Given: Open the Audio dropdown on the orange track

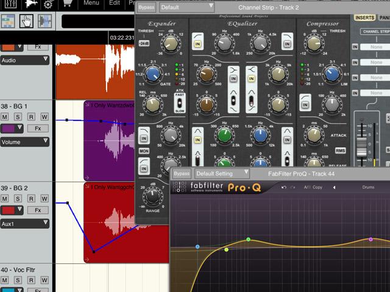Looking at the screenshot, I should pos(24,60).
